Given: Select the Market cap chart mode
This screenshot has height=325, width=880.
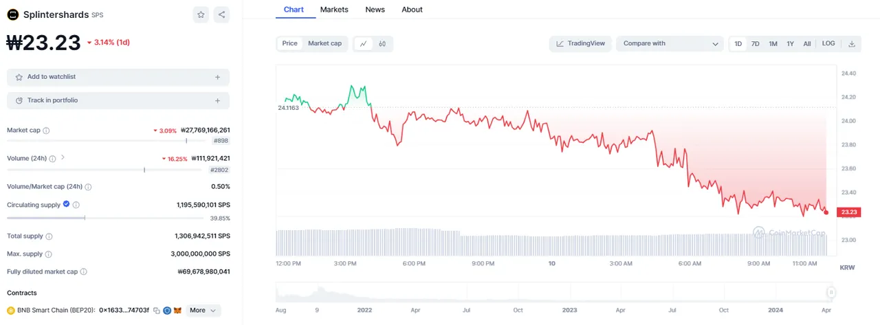Looking at the screenshot, I should click(324, 43).
